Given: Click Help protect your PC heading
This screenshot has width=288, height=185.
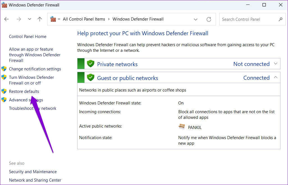Looking at the screenshot, I should click(143, 33).
